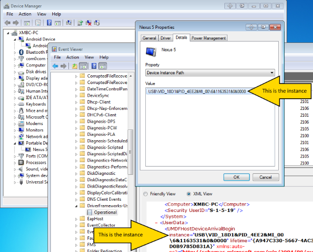This screenshot has width=313, height=252.
Task: Expand the DiskDiagnostic folder
Action: [x=76, y=174]
